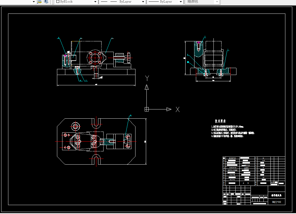Screen dimensions: 296x214
Task: Select the height dimension right of top view
Action: tap(146, 141)
